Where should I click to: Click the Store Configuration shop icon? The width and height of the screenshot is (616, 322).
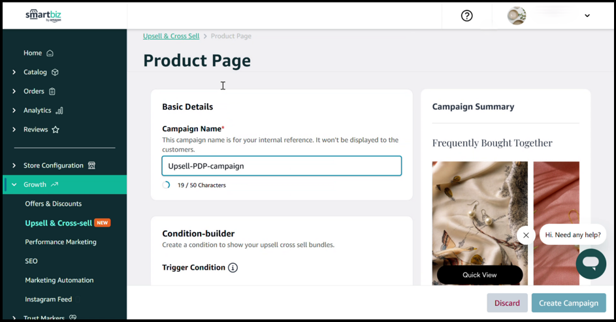tap(91, 166)
